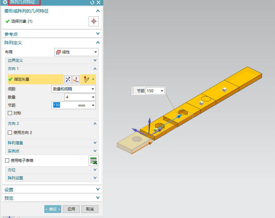Collapse the 方向 1 section
This screenshot has width=275, height=218.
pyautogui.click(x=95, y=69)
